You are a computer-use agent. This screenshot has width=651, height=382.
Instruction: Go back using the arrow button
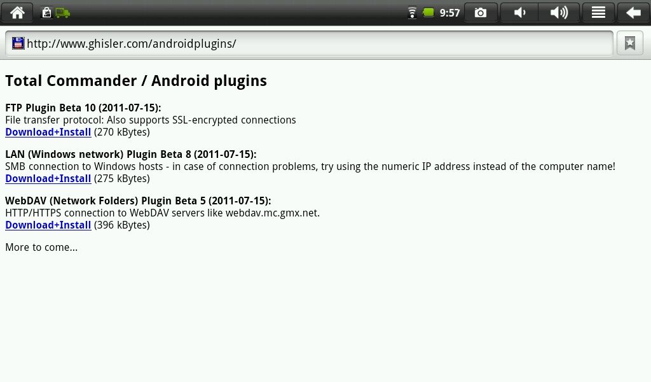(x=633, y=13)
